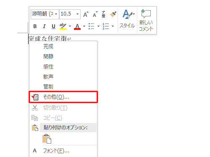The width and height of the screenshot is (210, 157).
Task: Click paste keep-formatting clipboard icon
Action: 47,139
